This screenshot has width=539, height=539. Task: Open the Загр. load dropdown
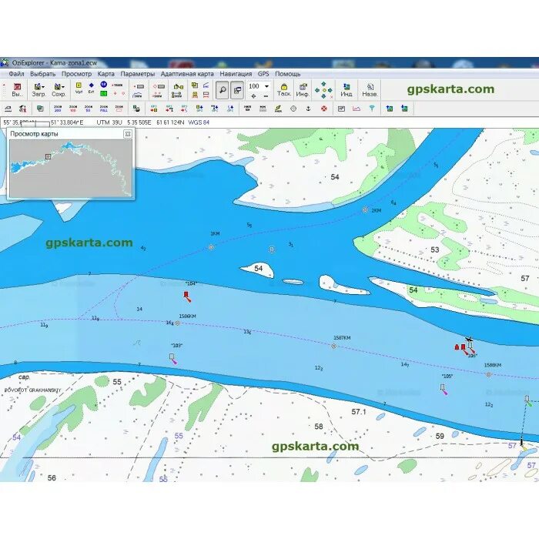click(x=39, y=90)
